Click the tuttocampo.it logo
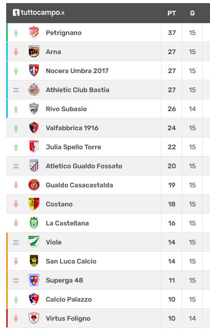Image resolution: width=210 pixels, height=332 pixels. coord(39,12)
